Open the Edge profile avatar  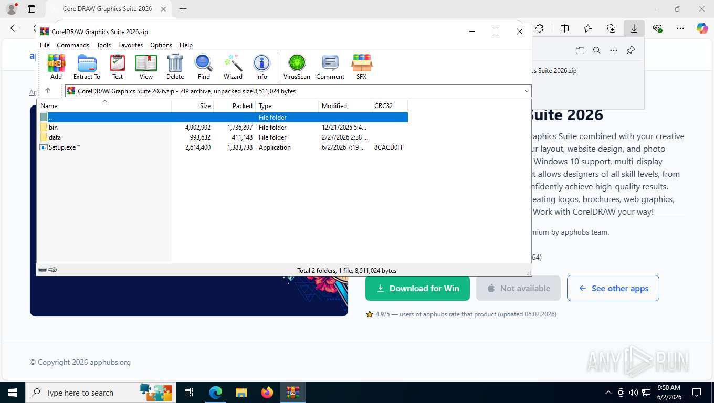(x=12, y=9)
